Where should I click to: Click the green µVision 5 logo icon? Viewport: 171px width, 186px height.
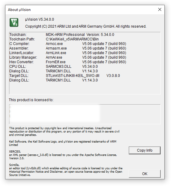(x=14, y=22)
